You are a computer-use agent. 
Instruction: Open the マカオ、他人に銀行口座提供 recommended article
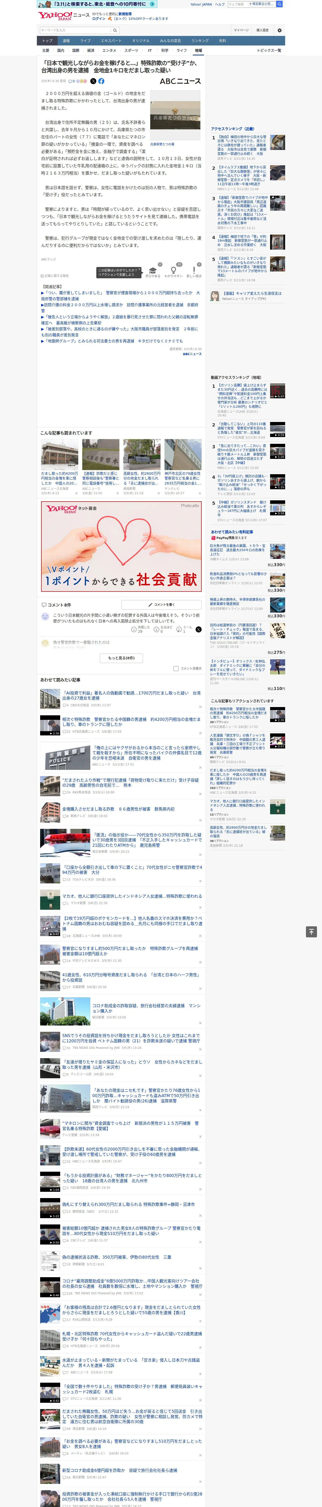pyautogui.click(x=132, y=896)
